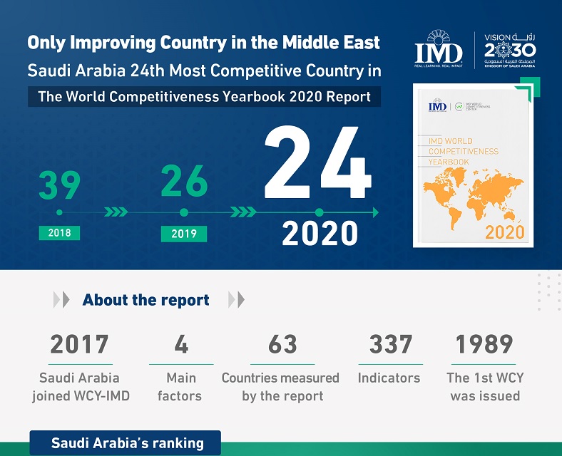The height and width of the screenshot is (456, 562).
Task: Click "Saudi Arabia 24th Most Competitive Country in"
Action: click(x=204, y=71)
